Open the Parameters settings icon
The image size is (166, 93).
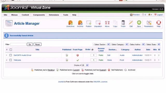(149, 24)
